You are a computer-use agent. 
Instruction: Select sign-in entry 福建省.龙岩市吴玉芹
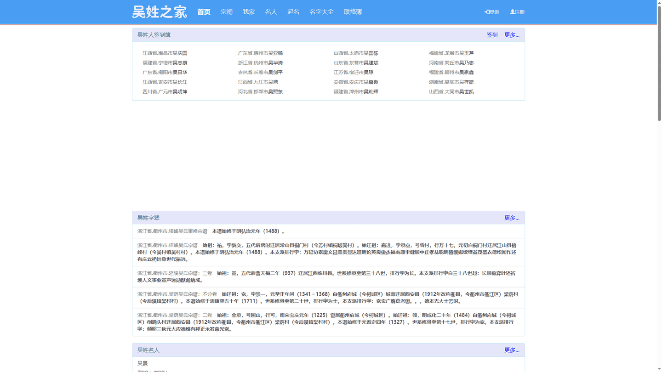click(x=451, y=53)
